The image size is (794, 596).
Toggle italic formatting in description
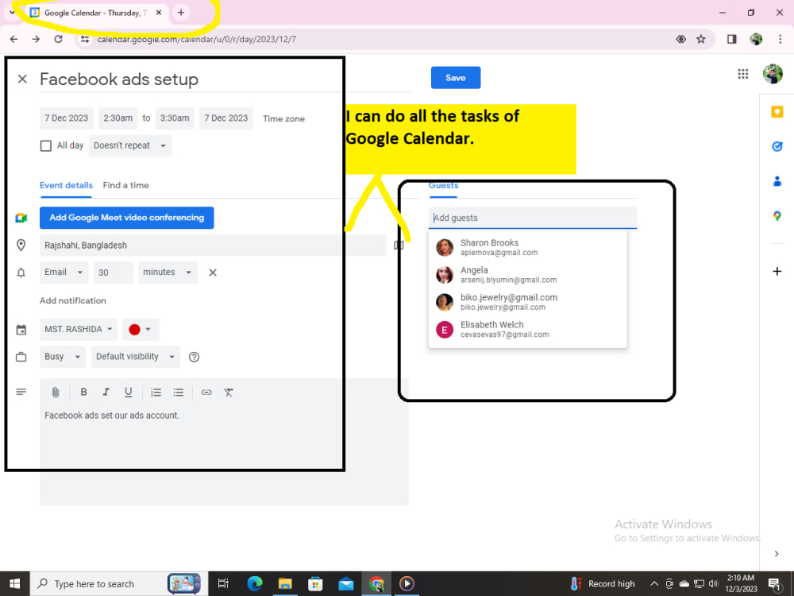(x=106, y=392)
